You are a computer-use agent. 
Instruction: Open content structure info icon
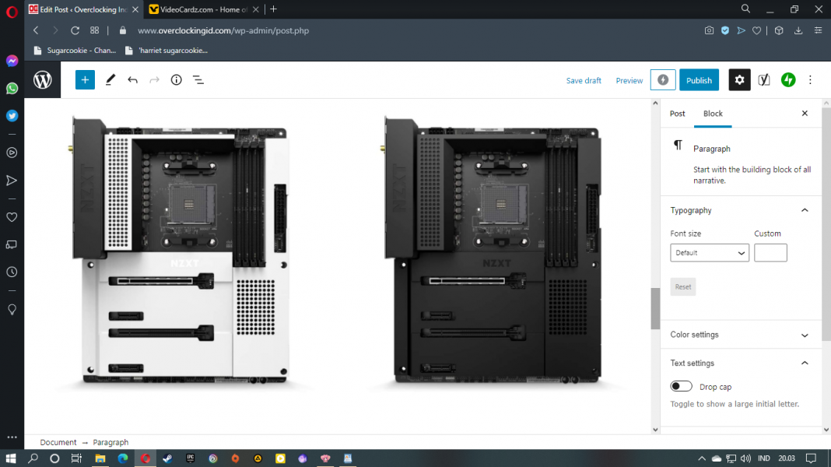pyautogui.click(x=176, y=80)
